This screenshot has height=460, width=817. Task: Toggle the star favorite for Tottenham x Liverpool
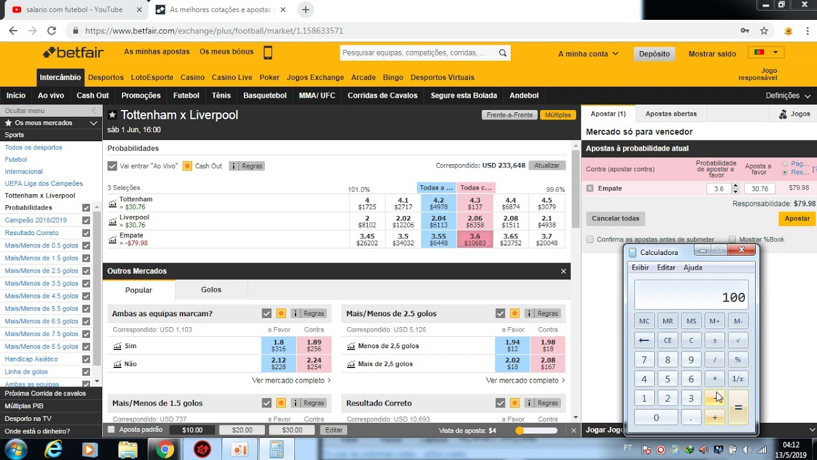pyautogui.click(x=112, y=115)
